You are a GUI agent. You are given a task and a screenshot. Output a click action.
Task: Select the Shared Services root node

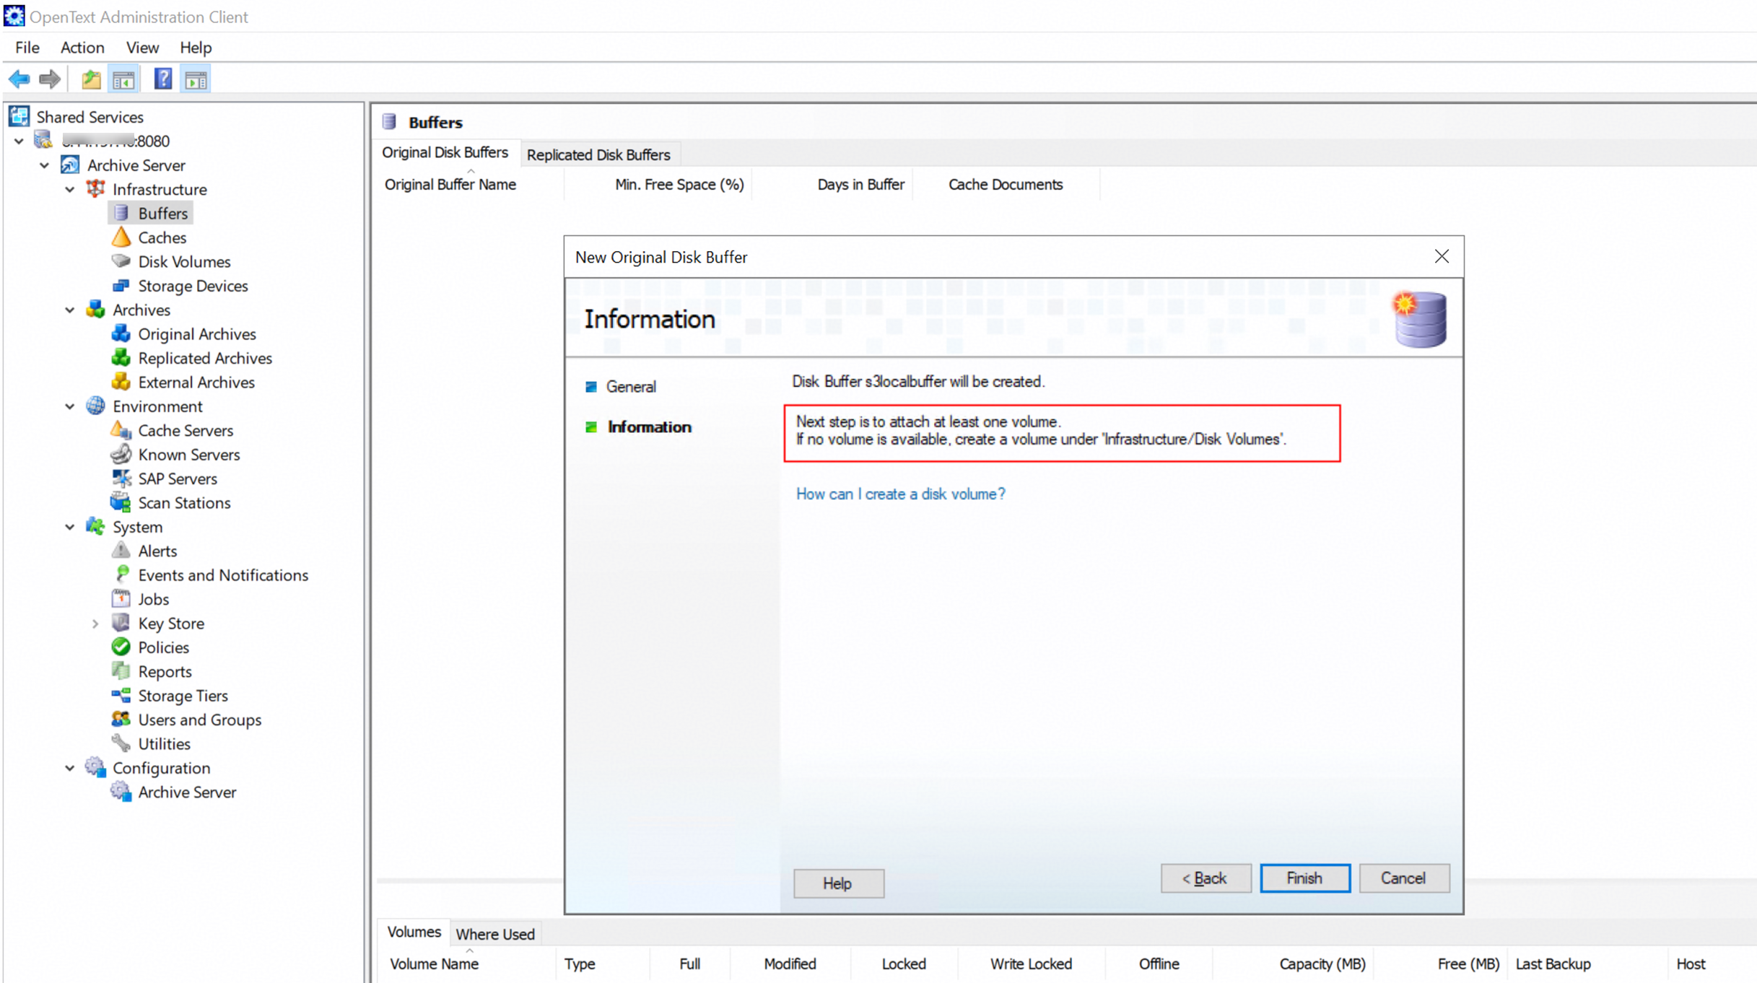90,117
